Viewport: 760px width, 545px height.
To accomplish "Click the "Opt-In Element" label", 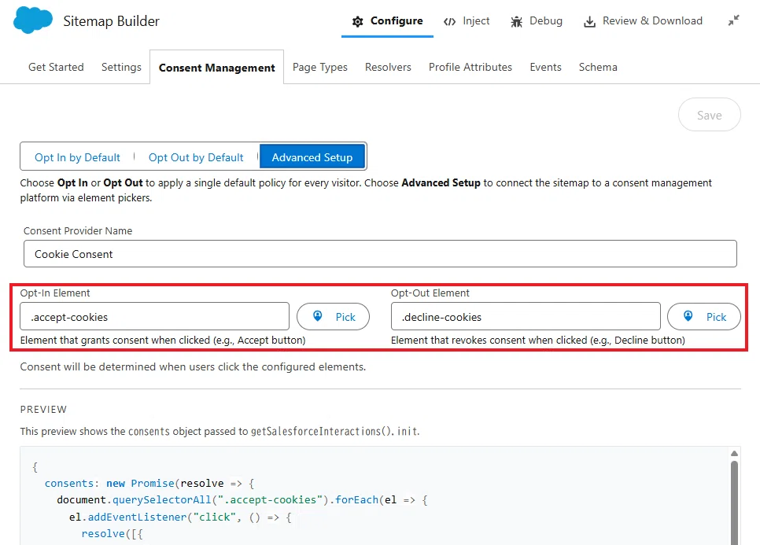I will tap(55, 293).
